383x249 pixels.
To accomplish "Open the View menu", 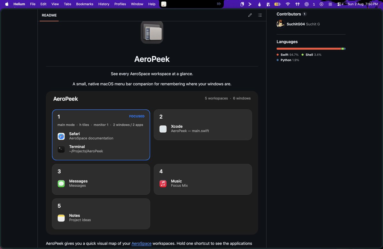I will pyautogui.click(x=55, y=4).
